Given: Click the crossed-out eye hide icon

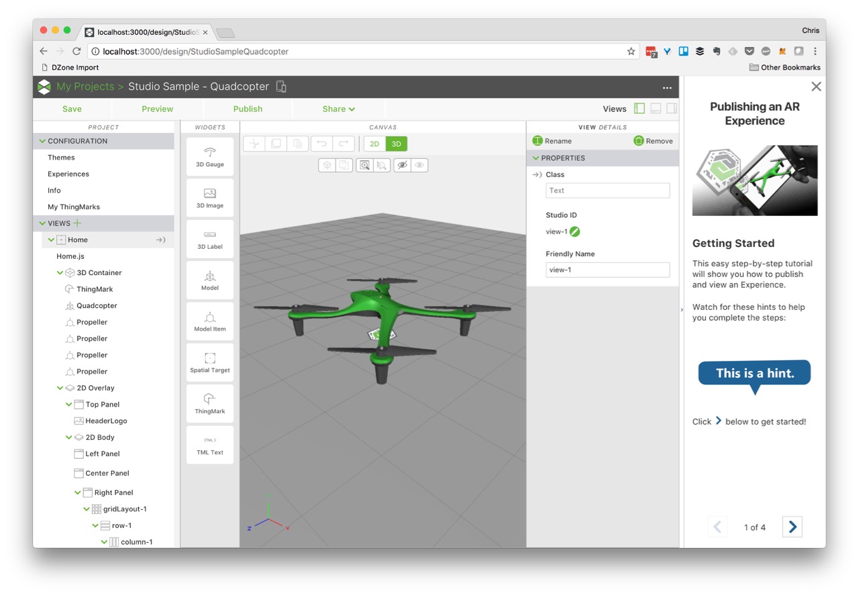Looking at the screenshot, I should [402, 165].
